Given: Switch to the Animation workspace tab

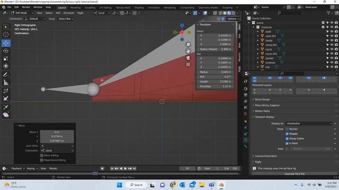Looking at the screenshot, I should [154, 7].
